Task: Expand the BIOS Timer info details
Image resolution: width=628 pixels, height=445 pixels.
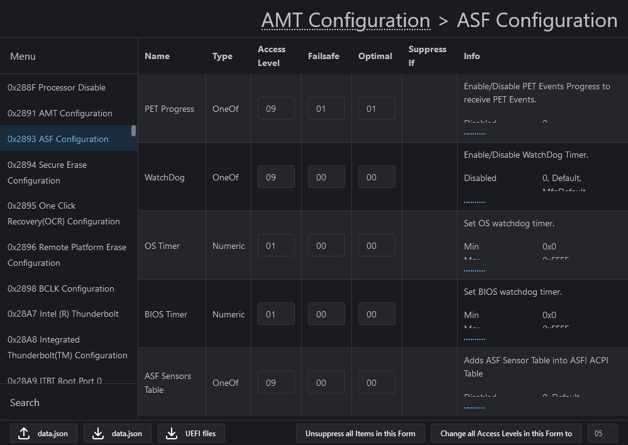Action: coord(474,339)
